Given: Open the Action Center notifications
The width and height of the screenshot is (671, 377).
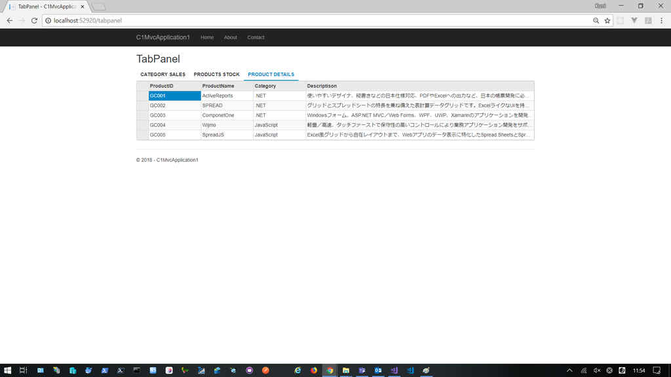Looking at the screenshot, I should point(657,370).
